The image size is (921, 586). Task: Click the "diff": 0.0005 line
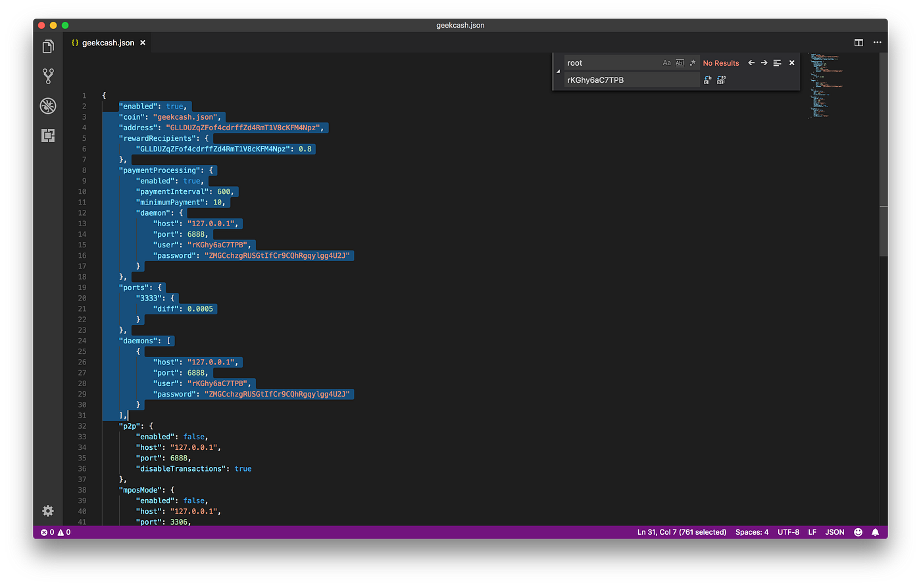coord(184,309)
